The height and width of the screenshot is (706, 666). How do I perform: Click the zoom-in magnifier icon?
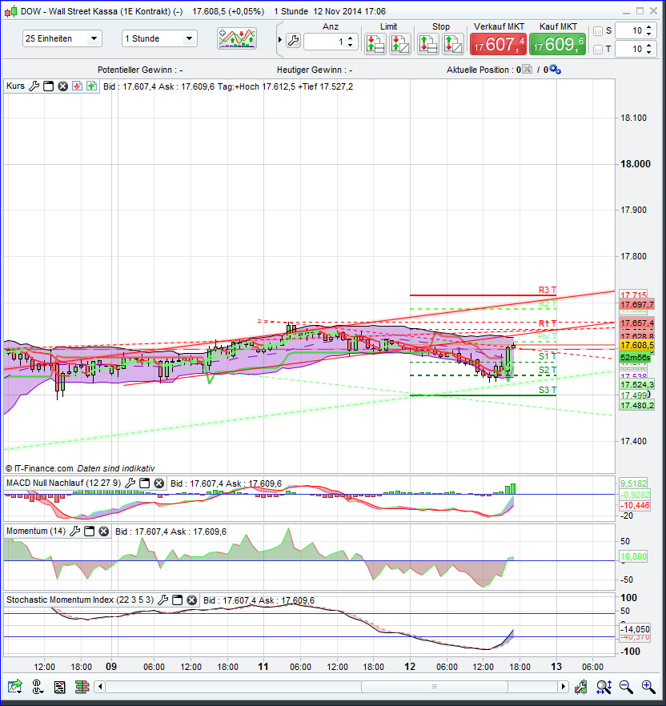coord(648,686)
